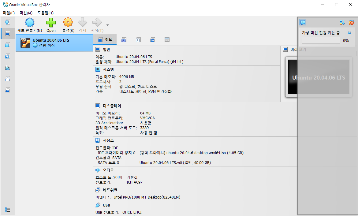Image resolution: width=358 pixels, height=216 pixels.
Task: Click the USB plug icon
Action: [x=98, y=205]
